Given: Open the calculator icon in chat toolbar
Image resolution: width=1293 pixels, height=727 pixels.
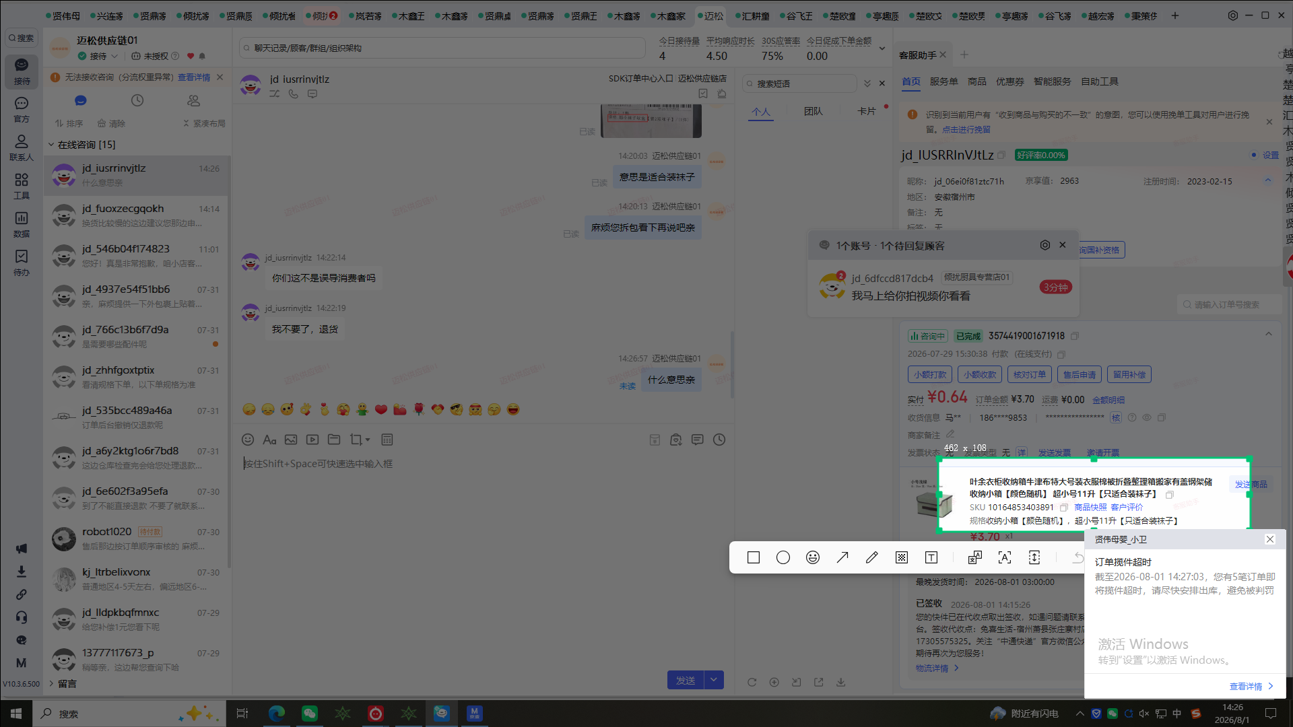Looking at the screenshot, I should coord(387,440).
